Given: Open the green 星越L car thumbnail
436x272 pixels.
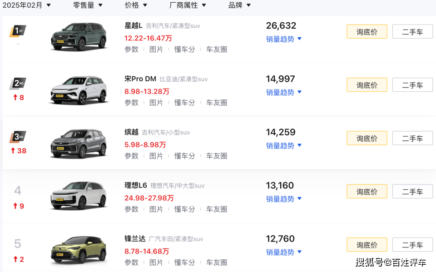Looking at the screenshot, I should pyautogui.click(x=79, y=36).
